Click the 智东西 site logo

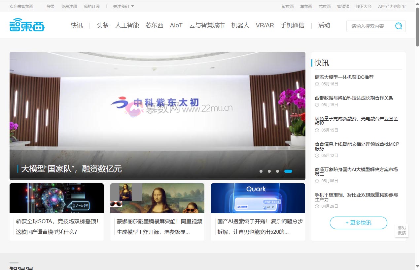27,25
